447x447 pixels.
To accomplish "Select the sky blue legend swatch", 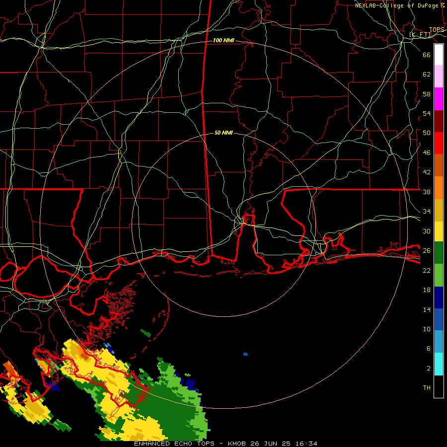I will point(439,342).
